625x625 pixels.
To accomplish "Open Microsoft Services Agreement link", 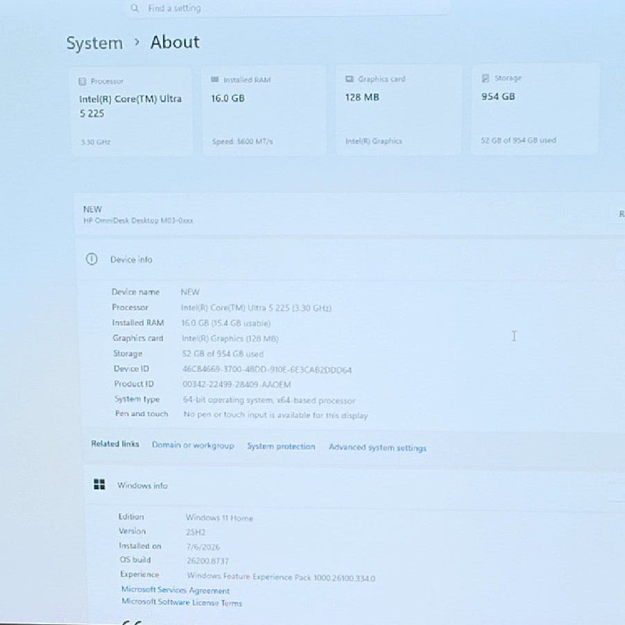I will 175,590.
